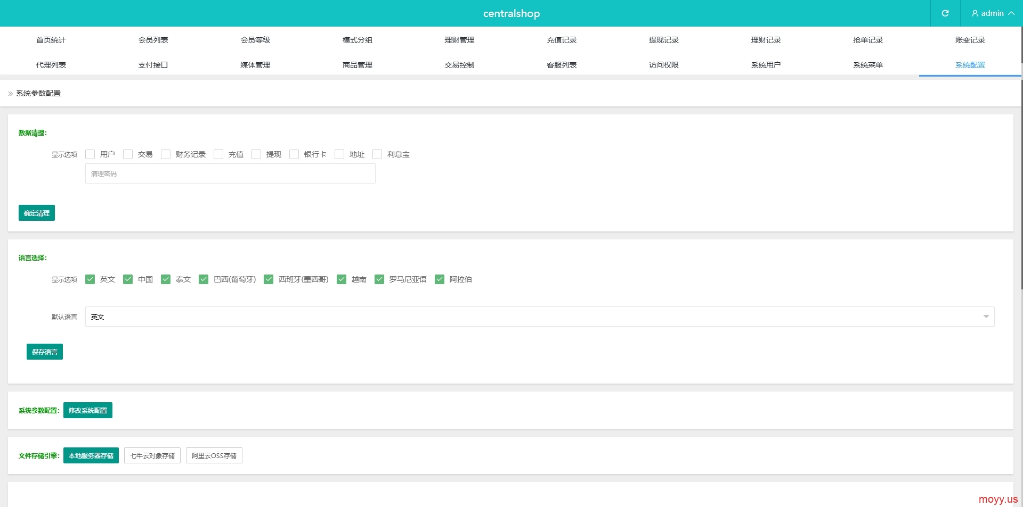Open the 客服列表 menu
This screenshot has width=1023, height=507.
click(x=562, y=65)
